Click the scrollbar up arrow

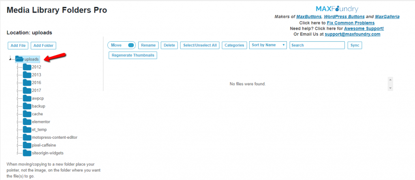pyautogui.click(x=390, y=80)
